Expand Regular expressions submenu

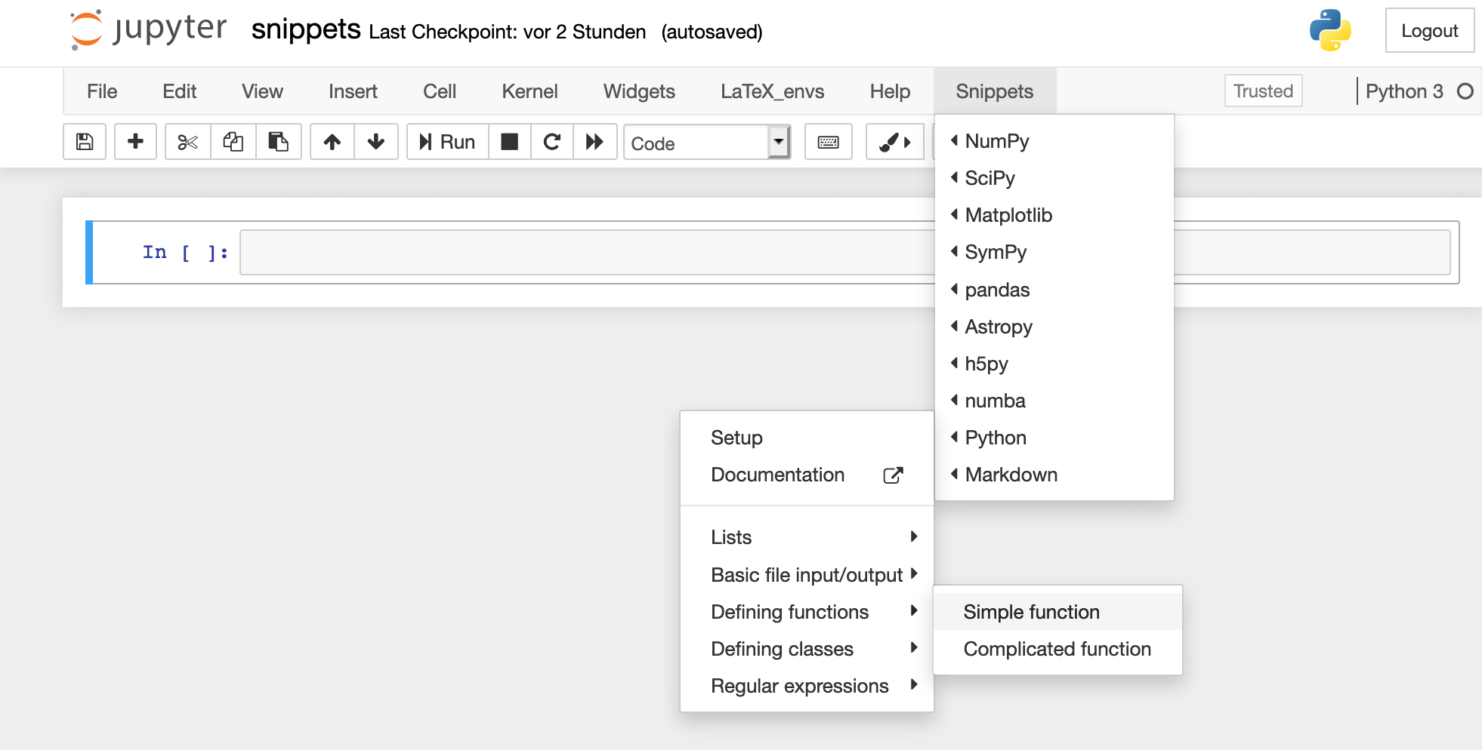point(807,686)
